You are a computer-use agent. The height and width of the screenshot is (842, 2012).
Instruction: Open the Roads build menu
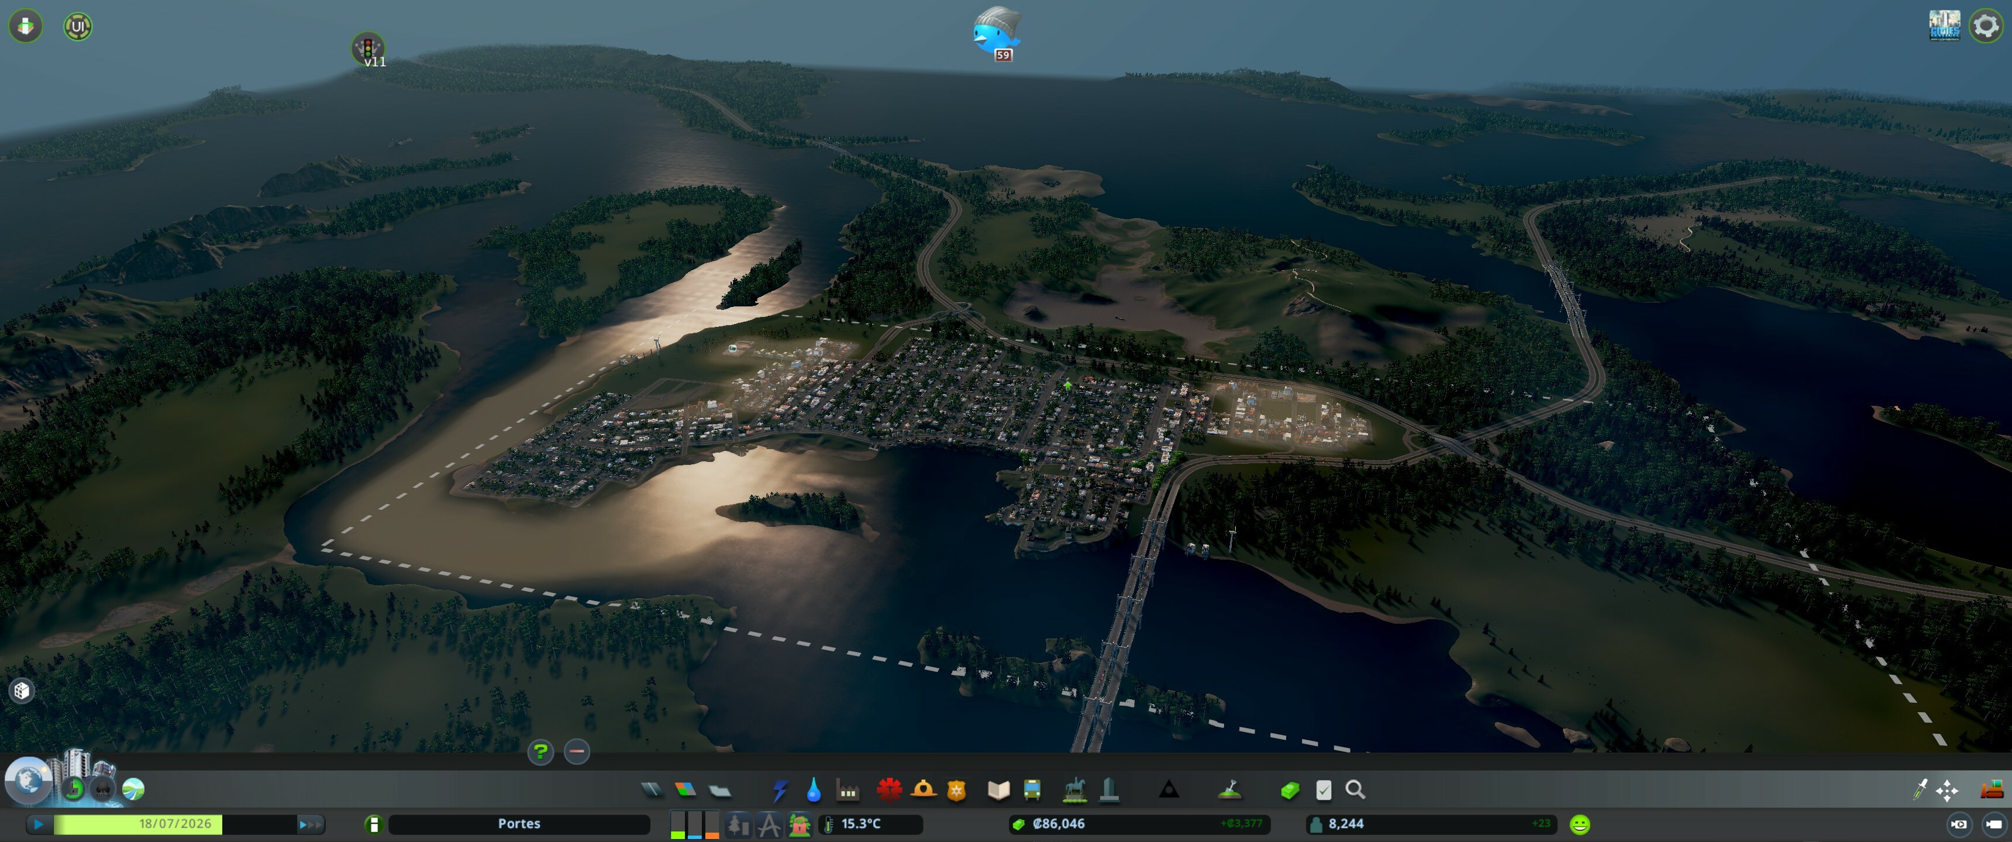tap(652, 790)
